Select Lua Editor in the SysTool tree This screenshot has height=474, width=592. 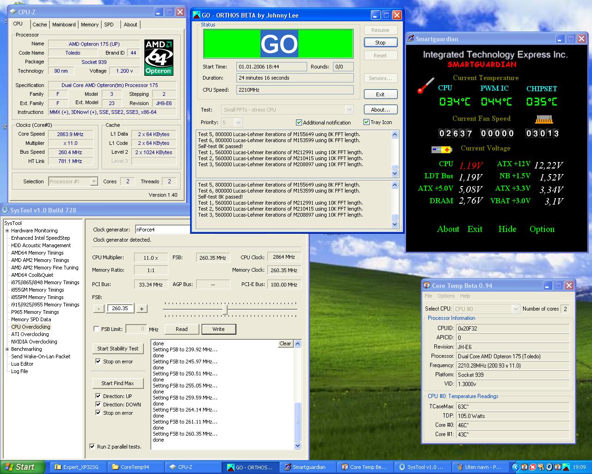22,364
